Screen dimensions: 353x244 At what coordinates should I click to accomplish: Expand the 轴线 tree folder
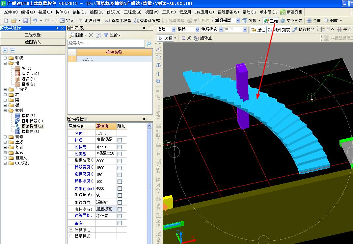[x=5, y=58]
